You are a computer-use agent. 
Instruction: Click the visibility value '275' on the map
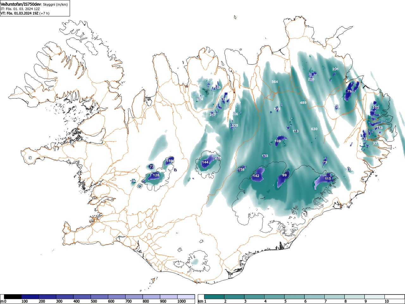218,158
